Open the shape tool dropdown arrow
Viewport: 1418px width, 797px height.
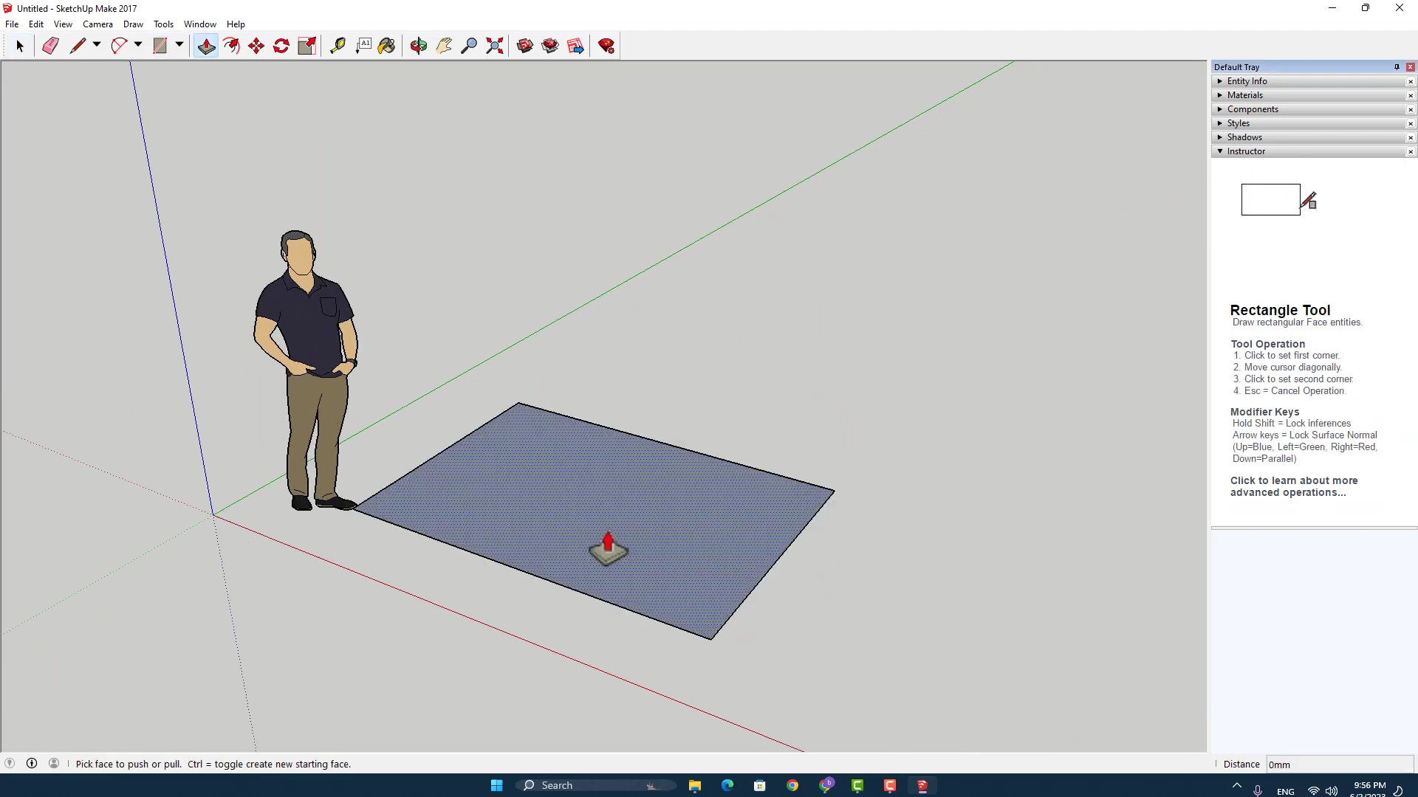[179, 45]
